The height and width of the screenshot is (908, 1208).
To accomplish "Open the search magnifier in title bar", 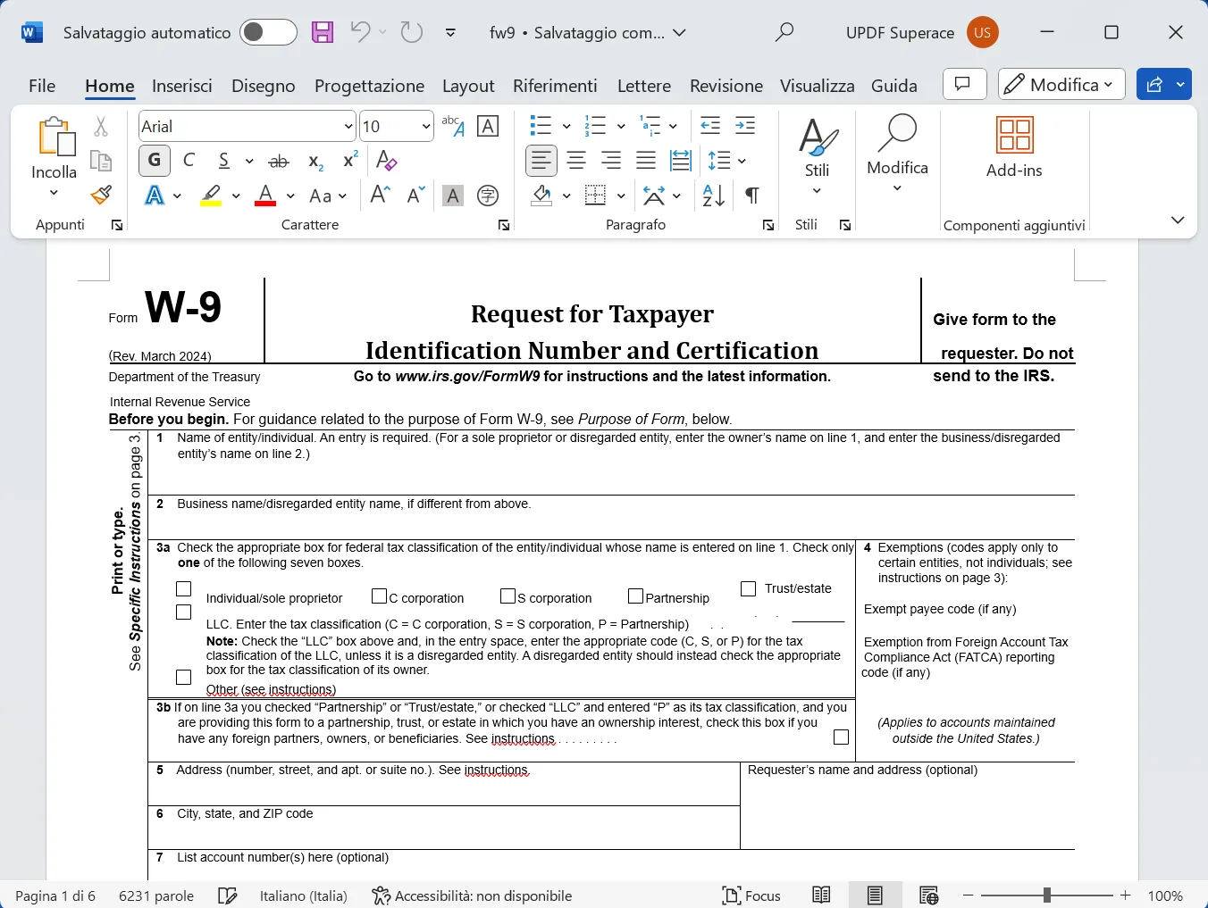I will click(784, 33).
